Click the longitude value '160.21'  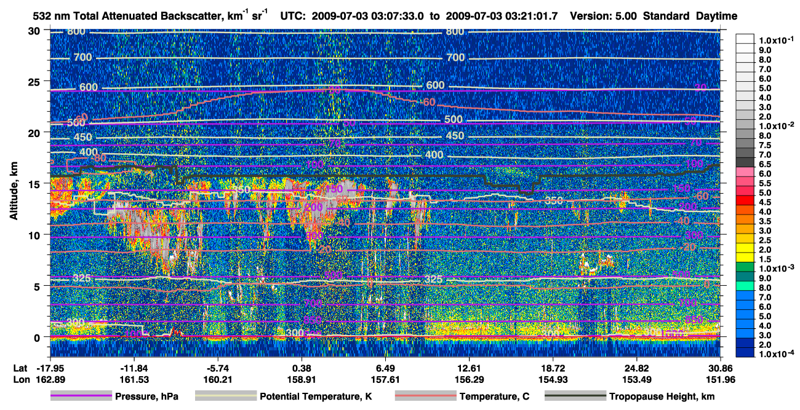[217, 380]
